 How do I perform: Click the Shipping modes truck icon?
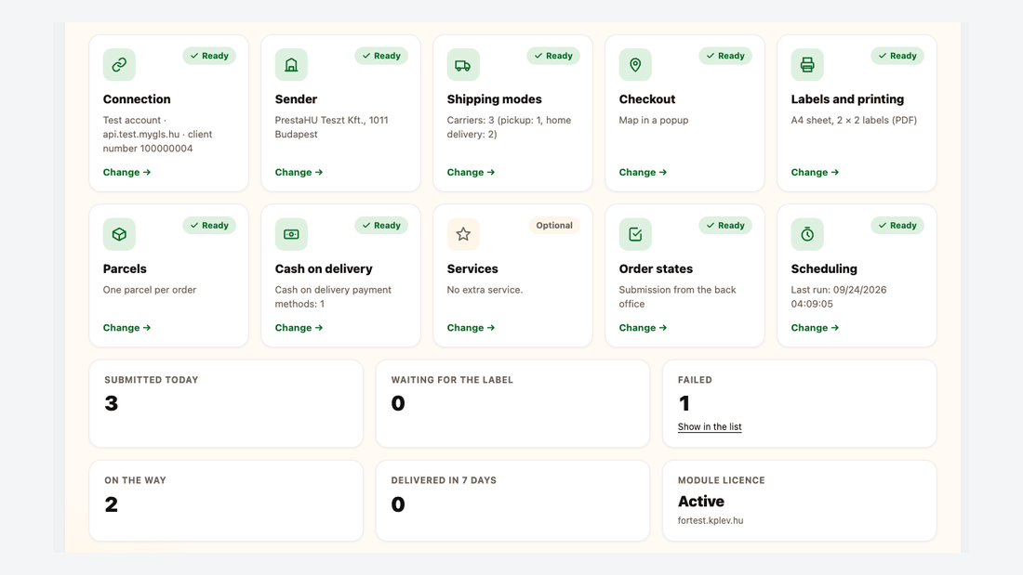(463, 64)
